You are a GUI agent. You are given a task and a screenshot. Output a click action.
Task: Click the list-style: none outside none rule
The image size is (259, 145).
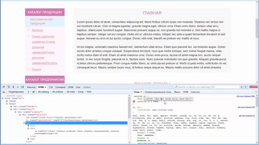tap(155, 110)
